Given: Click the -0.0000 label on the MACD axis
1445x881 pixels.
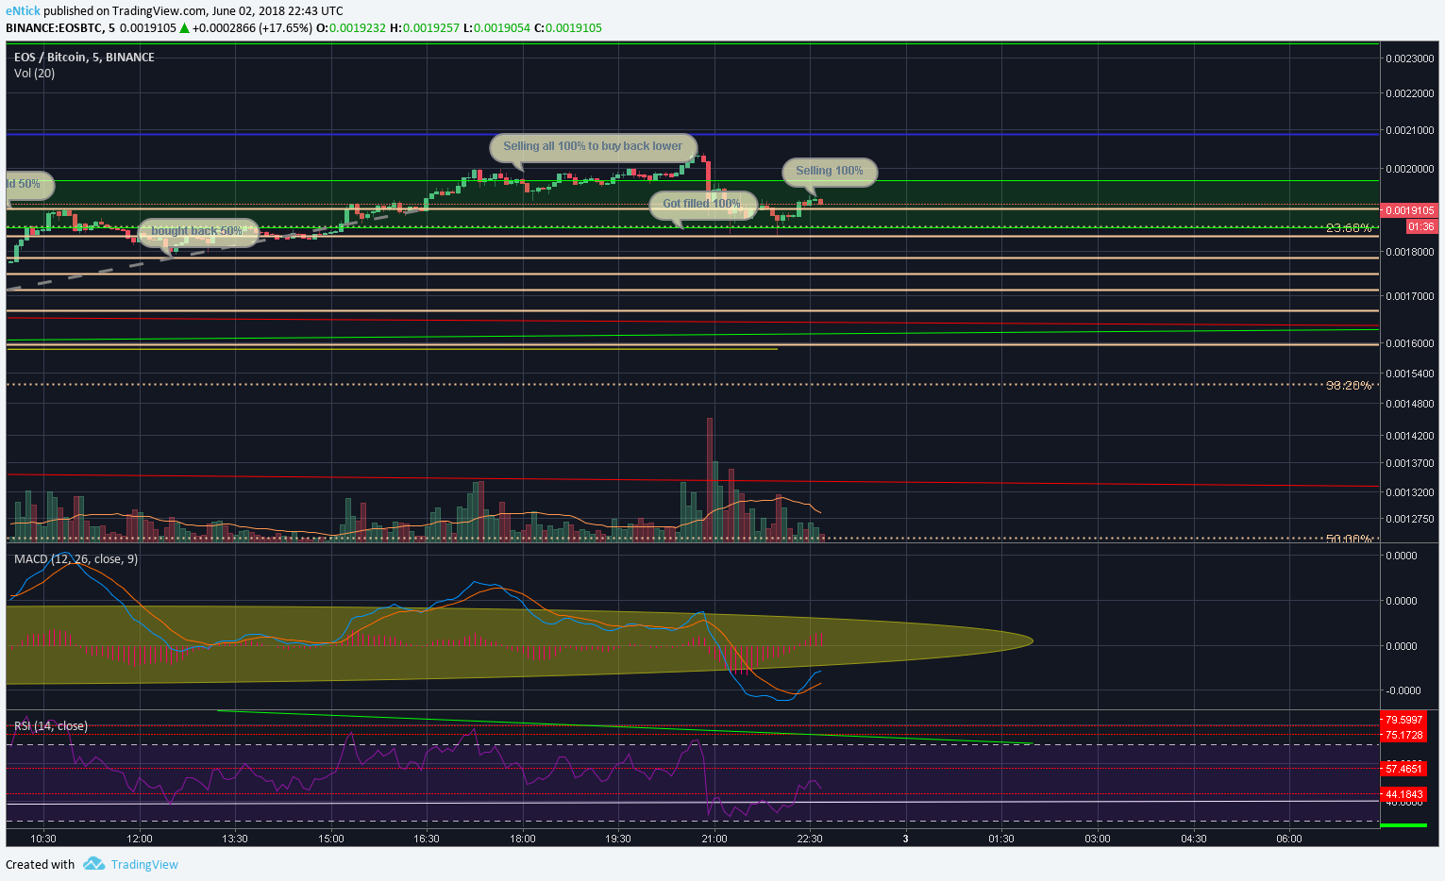Looking at the screenshot, I should tap(1402, 691).
